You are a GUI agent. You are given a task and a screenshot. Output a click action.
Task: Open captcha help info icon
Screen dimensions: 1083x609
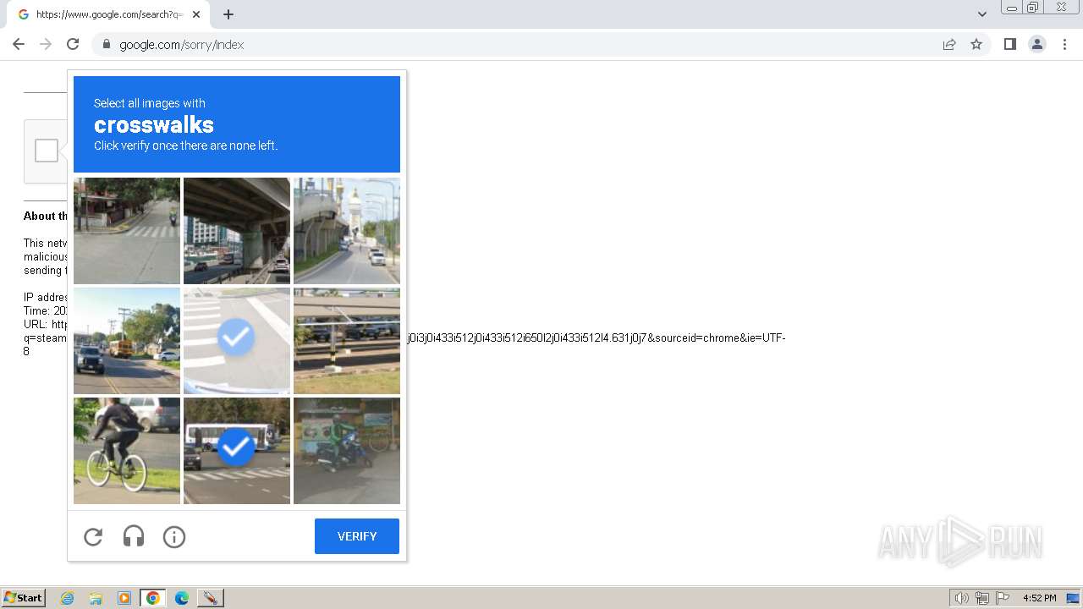(174, 536)
